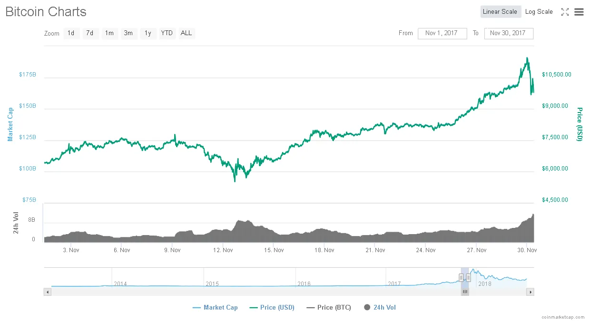
Task: Click the 2018 label in the navigator
Action: (x=484, y=284)
